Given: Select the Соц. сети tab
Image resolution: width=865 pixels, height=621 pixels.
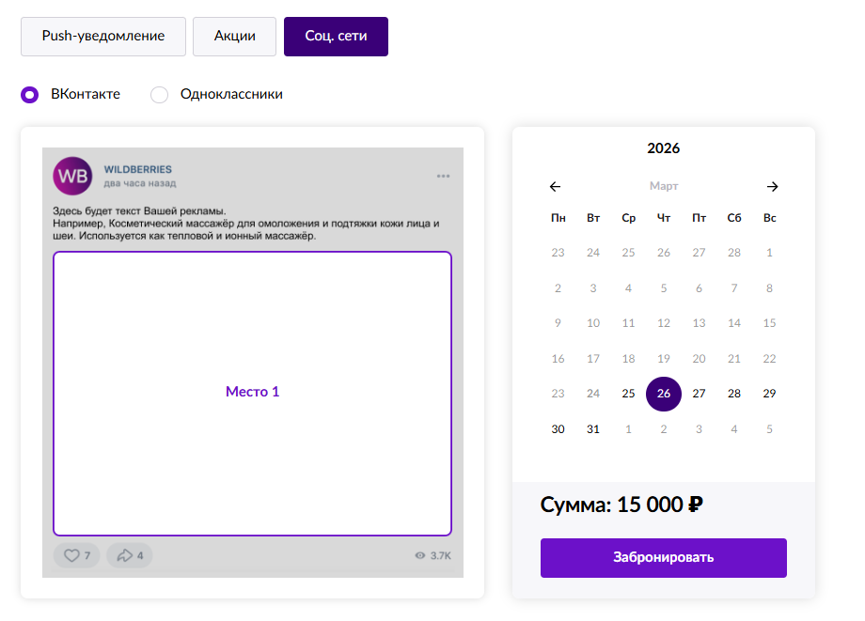Looking at the screenshot, I should pos(336,36).
